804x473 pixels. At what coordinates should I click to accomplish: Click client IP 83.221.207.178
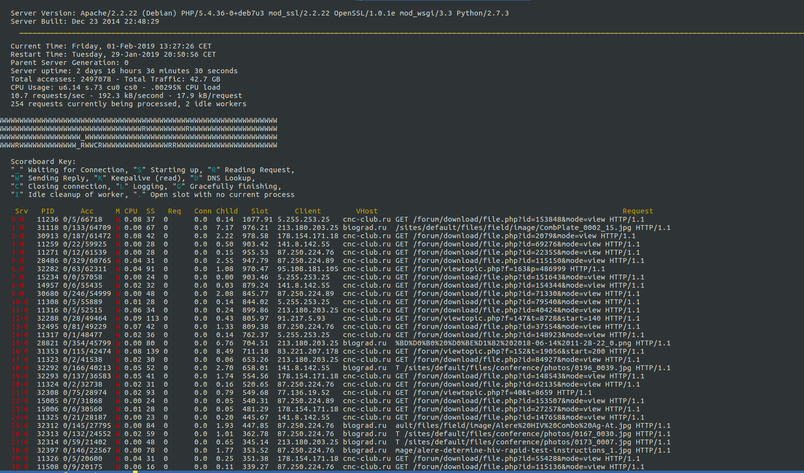click(308, 351)
